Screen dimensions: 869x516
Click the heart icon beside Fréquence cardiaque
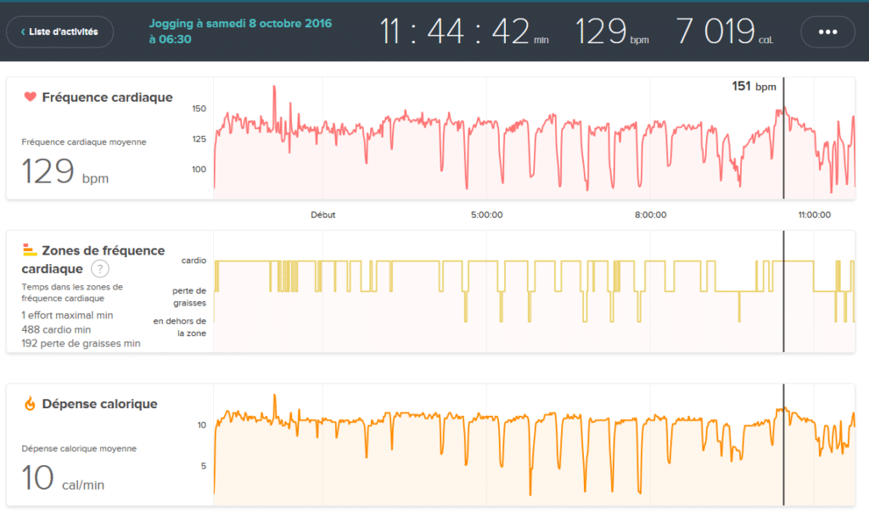pyautogui.click(x=31, y=98)
